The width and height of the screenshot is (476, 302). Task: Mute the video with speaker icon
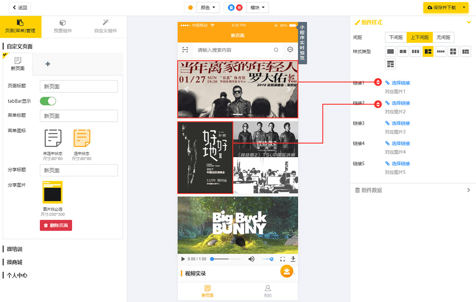[x=251, y=259]
